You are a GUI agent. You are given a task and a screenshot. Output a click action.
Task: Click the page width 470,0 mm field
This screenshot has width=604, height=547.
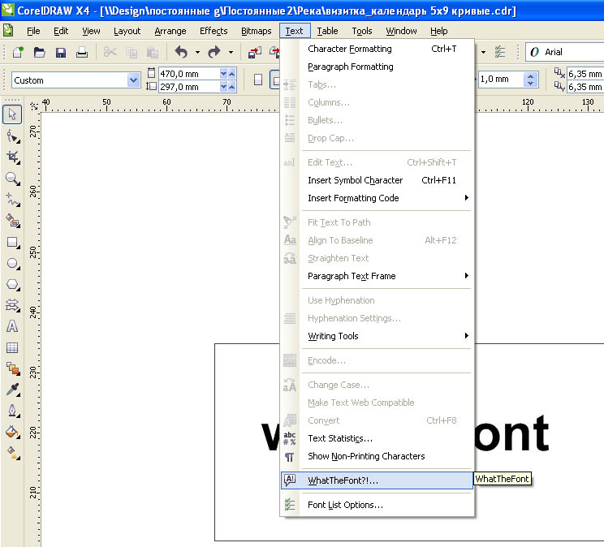[x=188, y=74]
